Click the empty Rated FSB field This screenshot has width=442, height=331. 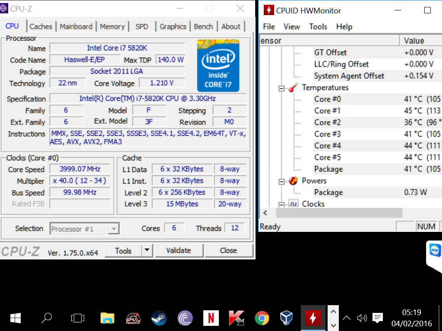click(80, 204)
